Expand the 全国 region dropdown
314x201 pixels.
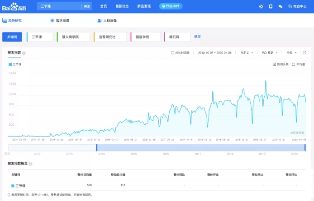point(292,53)
